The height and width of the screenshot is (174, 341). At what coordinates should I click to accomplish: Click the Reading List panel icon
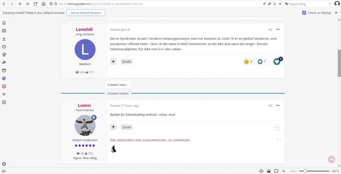click(x=4, y=31)
